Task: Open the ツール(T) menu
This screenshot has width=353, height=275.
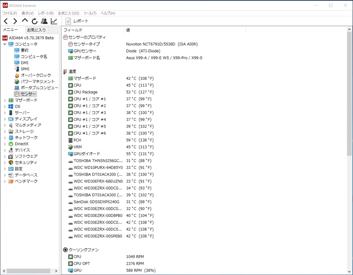Action: [90, 13]
